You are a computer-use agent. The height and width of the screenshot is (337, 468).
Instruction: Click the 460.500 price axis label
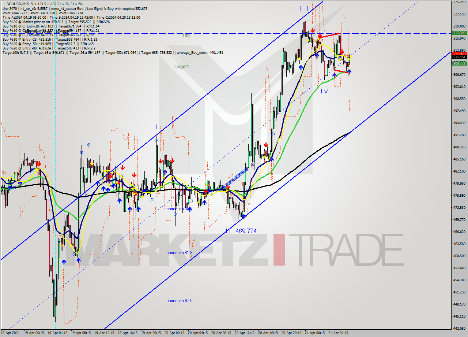tap(459, 256)
